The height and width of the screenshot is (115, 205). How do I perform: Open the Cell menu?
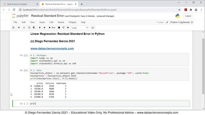click(51, 22)
